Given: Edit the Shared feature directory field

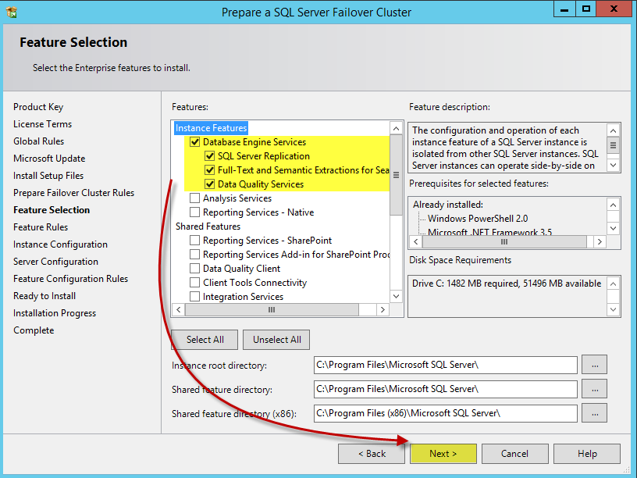Looking at the screenshot, I should [x=445, y=389].
